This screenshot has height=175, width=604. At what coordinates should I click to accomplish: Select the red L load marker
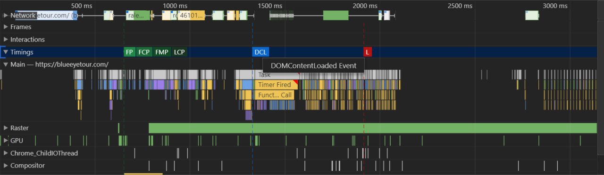point(368,52)
